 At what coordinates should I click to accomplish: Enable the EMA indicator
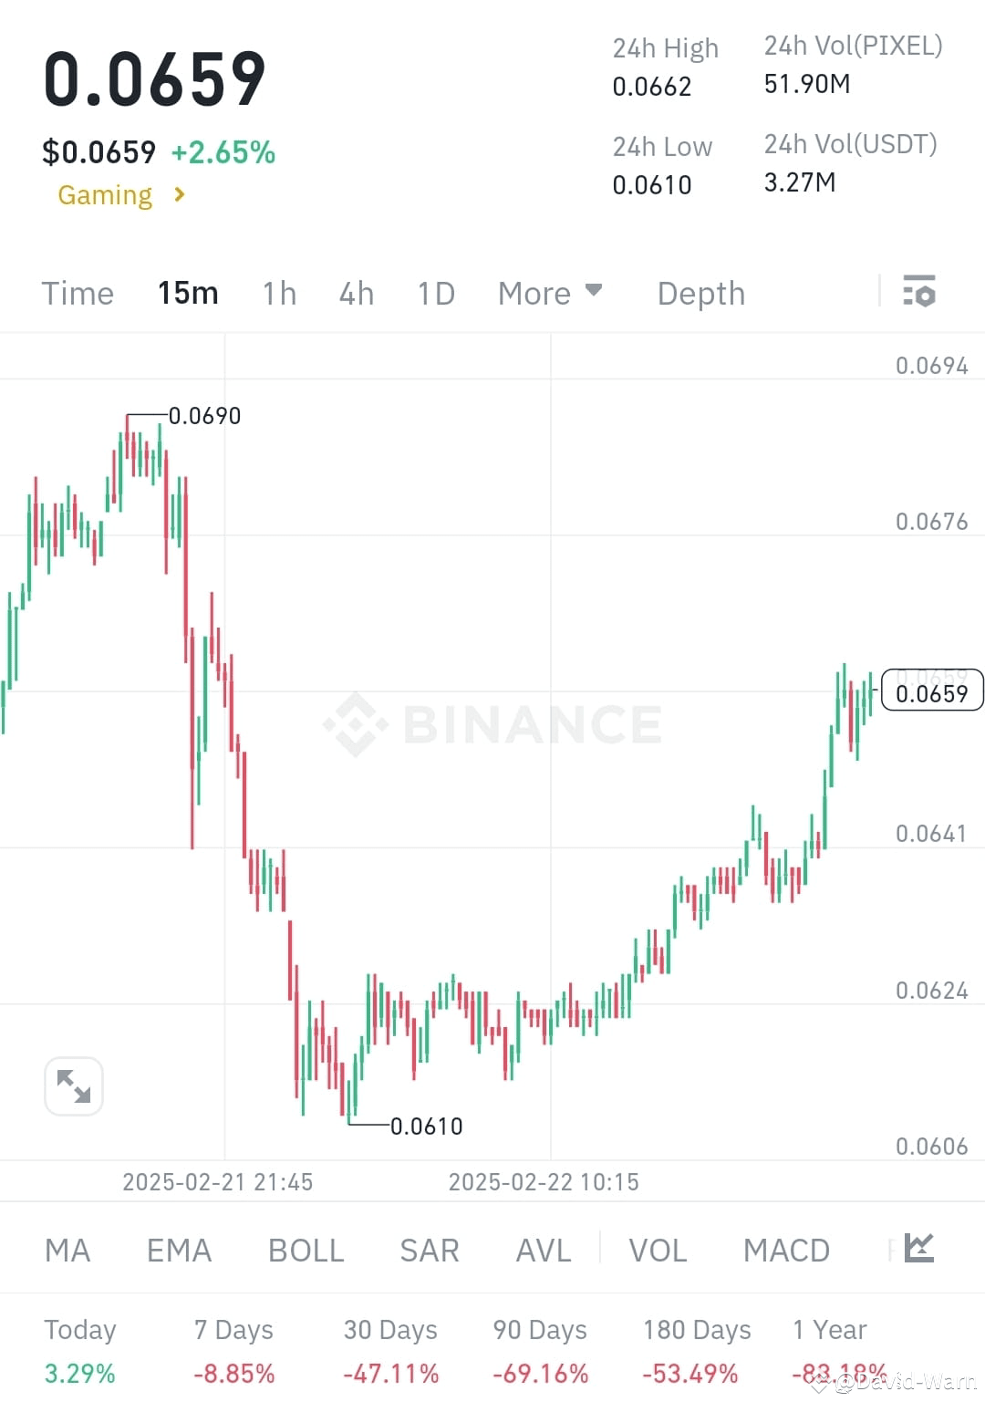(x=179, y=1251)
